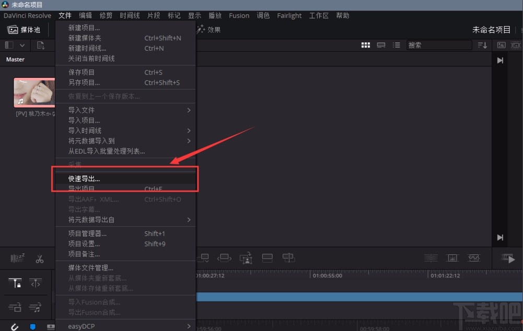523x331 pixels.
Task: Open the 时间线 menu
Action: click(130, 15)
